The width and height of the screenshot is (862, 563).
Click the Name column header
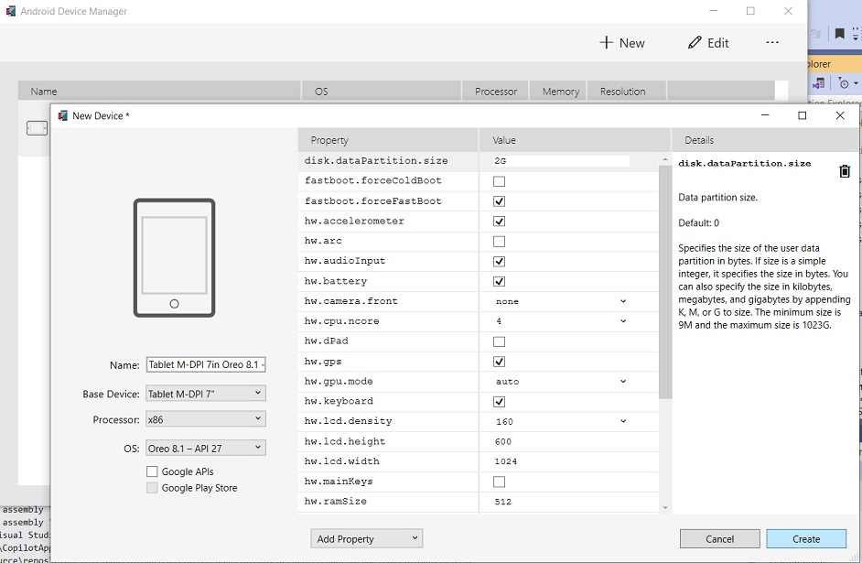[x=159, y=92]
